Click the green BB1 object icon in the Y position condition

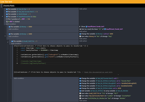tap(21, 19)
